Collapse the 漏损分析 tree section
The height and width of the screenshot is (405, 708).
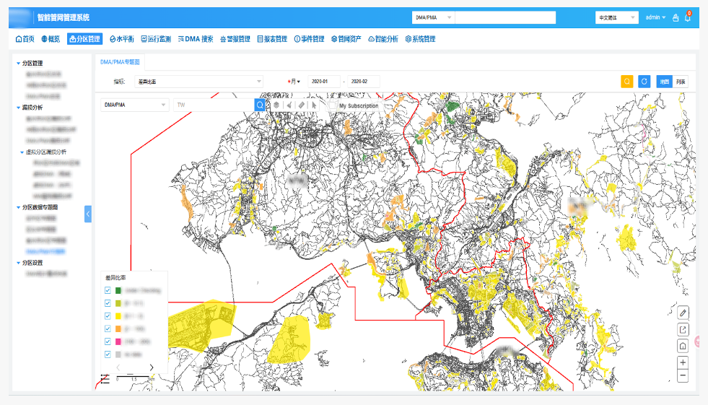[x=19, y=108]
